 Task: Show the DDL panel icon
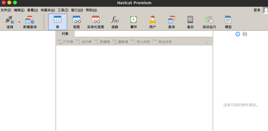tap(245, 34)
